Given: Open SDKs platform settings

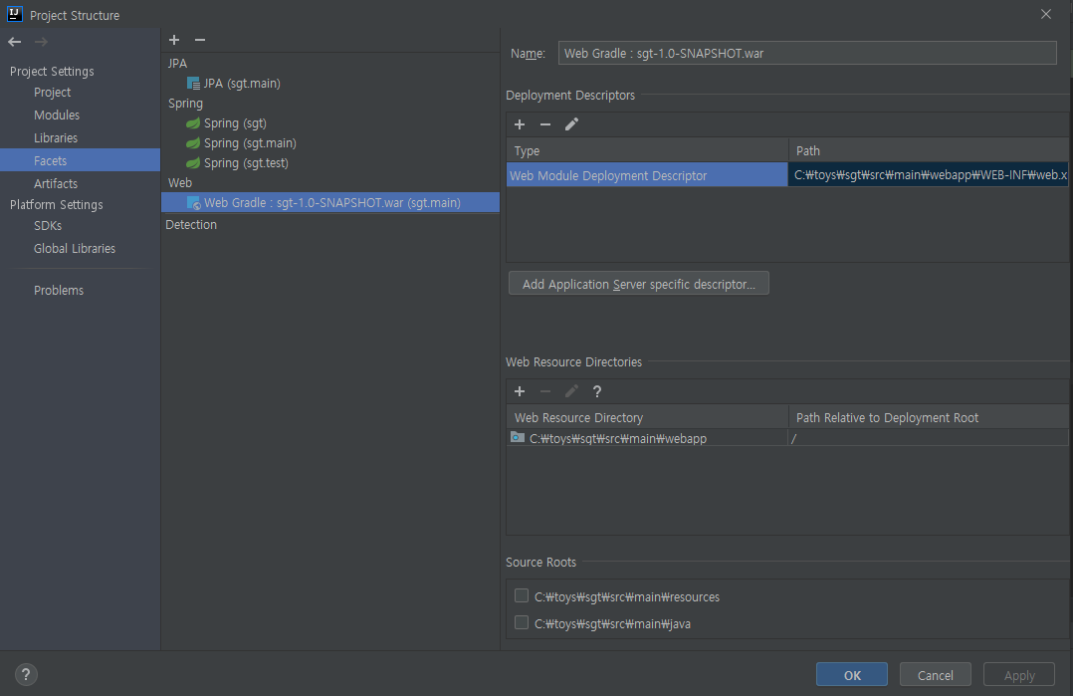Looking at the screenshot, I should (48, 226).
